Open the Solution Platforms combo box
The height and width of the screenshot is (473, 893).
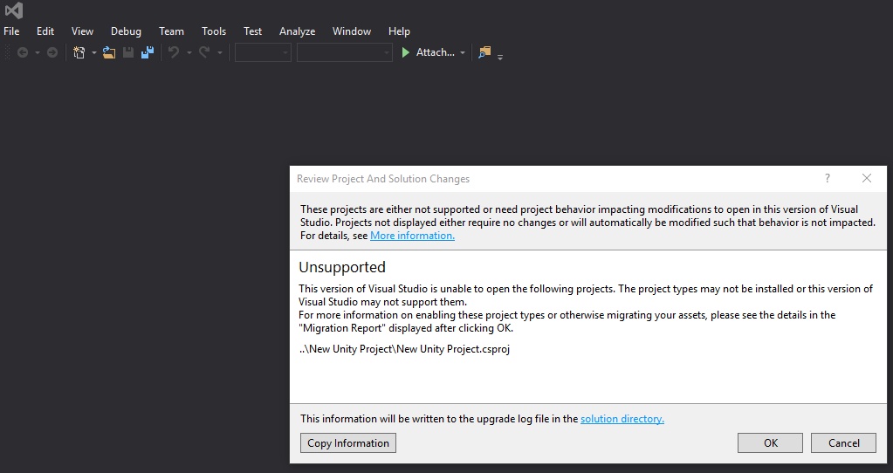[x=345, y=52]
